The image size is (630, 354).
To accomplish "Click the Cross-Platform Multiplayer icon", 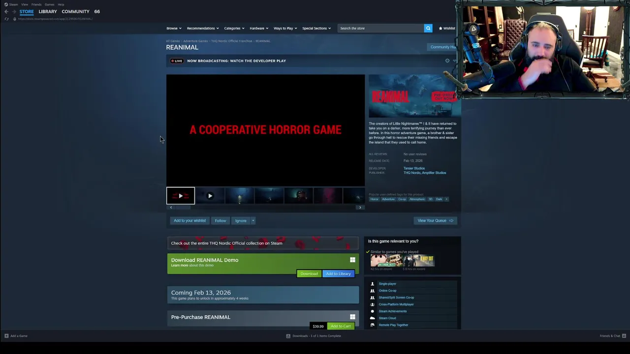I will [x=372, y=304].
